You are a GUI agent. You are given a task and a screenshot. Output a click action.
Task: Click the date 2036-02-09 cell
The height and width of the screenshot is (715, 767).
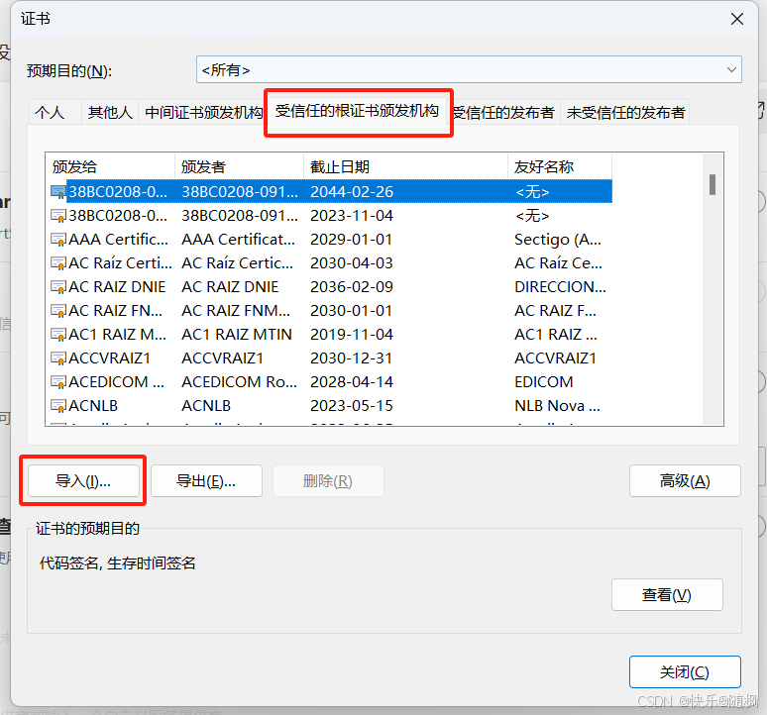[352, 287]
